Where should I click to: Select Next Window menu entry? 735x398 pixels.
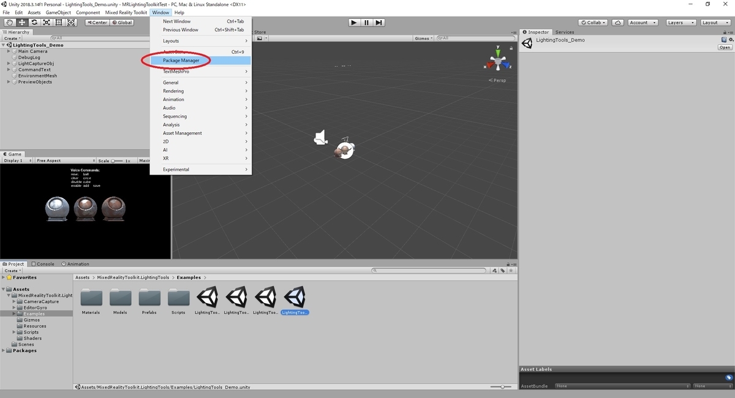click(x=201, y=21)
